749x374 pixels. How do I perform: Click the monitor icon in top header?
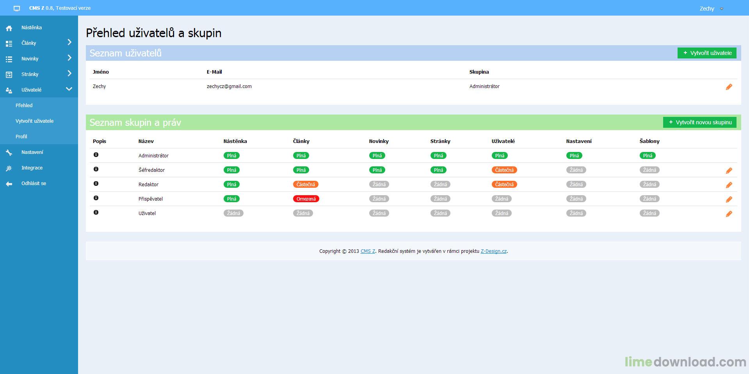[x=17, y=8]
